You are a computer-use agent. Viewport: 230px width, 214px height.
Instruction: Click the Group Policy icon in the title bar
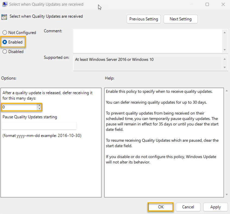tap(4, 4)
